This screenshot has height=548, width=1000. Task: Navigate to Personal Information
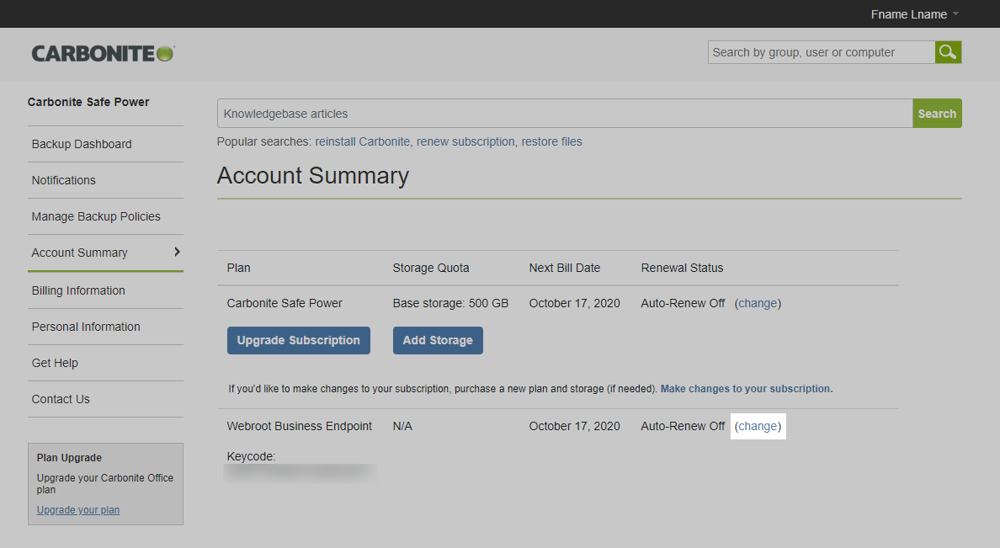pos(86,327)
